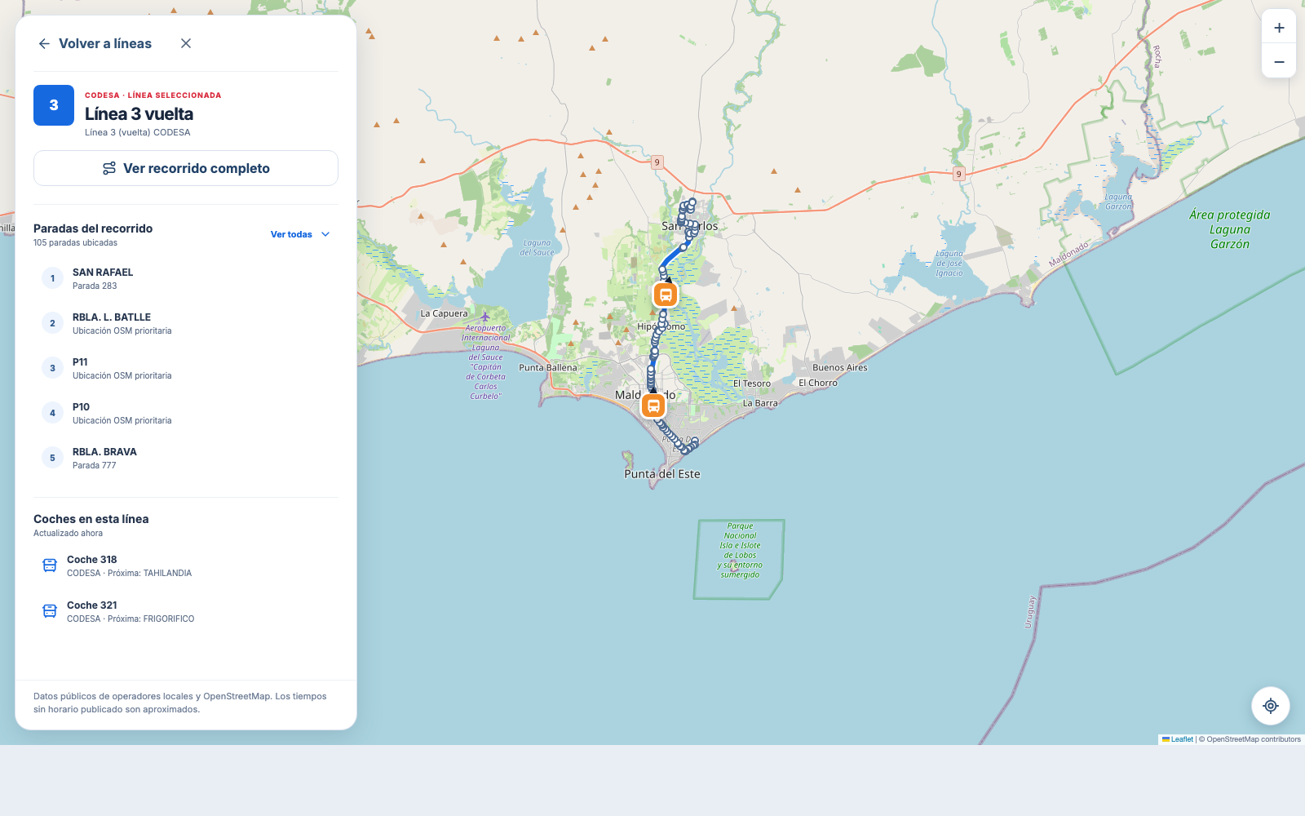The height and width of the screenshot is (816, 1305).
Task: Click the orange bus marker near Maldonado
Action: tap(653, 406)
